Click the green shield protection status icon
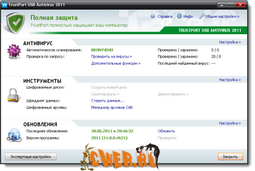 [x=16, y=23]
